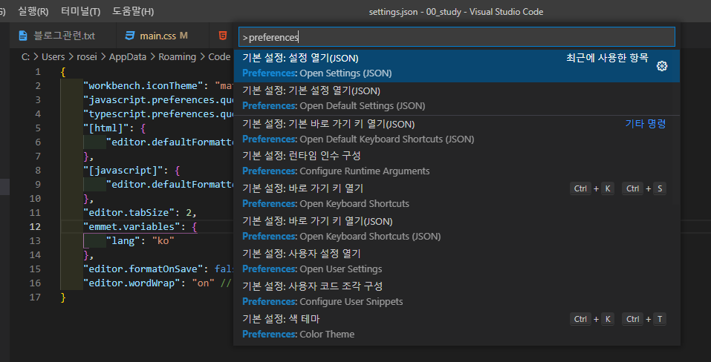Select Preferences: Open Settings (JSON)
Viewport: 711px width, 362px height.
(x=457, y=65)
